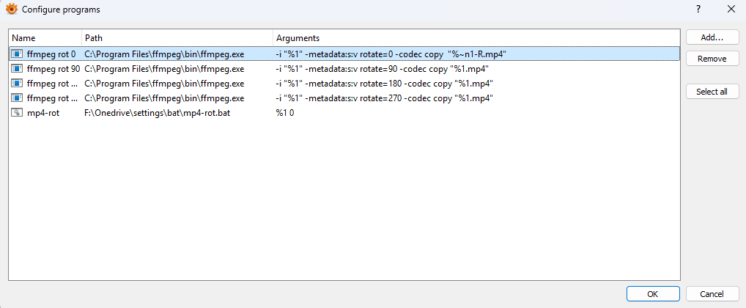
Task: Click the question mark help button
Action: (x=698, y=10)
